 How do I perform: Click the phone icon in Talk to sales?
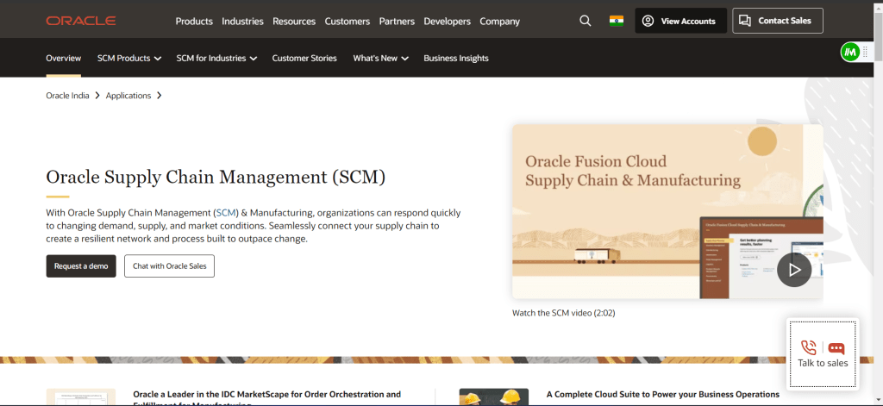pos(809,347)
